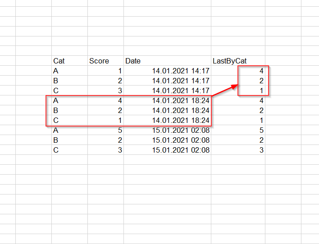Select Score 5 for A at 02:08
The image size is (319, 244).
point(105,130)
